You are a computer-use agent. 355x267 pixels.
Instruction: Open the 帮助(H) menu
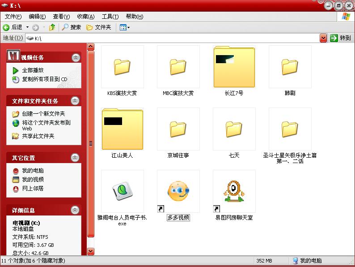tap(135, 17)
